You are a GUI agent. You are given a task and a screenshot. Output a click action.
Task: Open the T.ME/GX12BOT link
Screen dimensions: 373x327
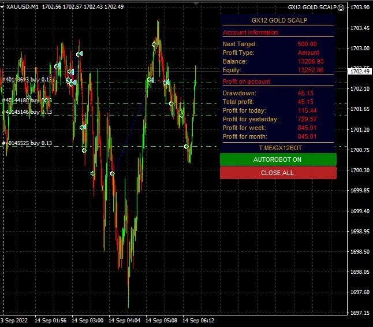tap(278, 148)
